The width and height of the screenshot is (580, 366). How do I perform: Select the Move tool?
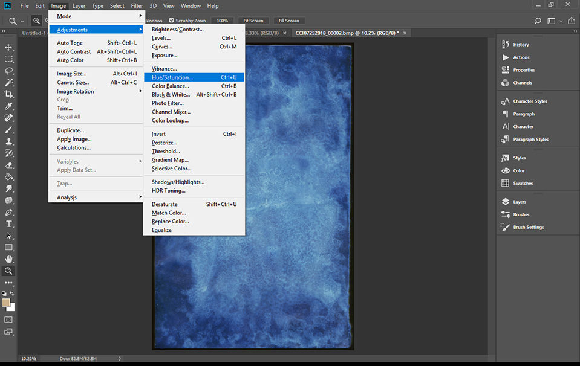pos(8,47)
